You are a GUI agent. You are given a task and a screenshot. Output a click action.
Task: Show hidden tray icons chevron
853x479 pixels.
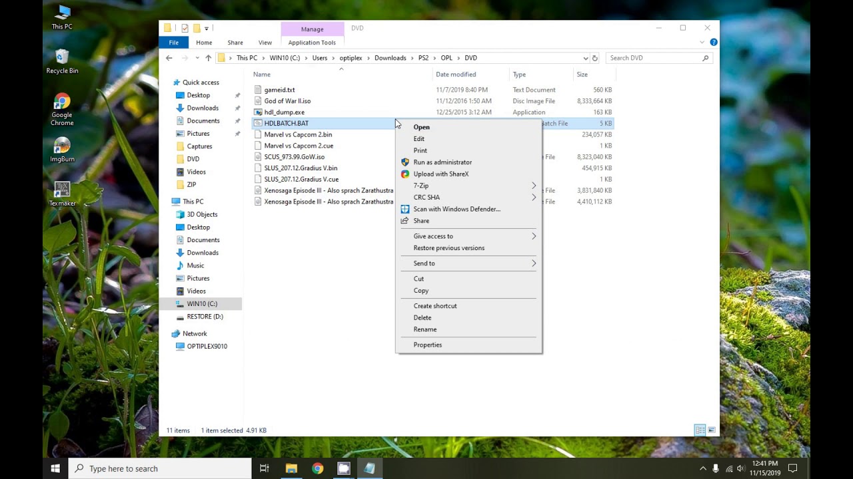click(702, 468)
